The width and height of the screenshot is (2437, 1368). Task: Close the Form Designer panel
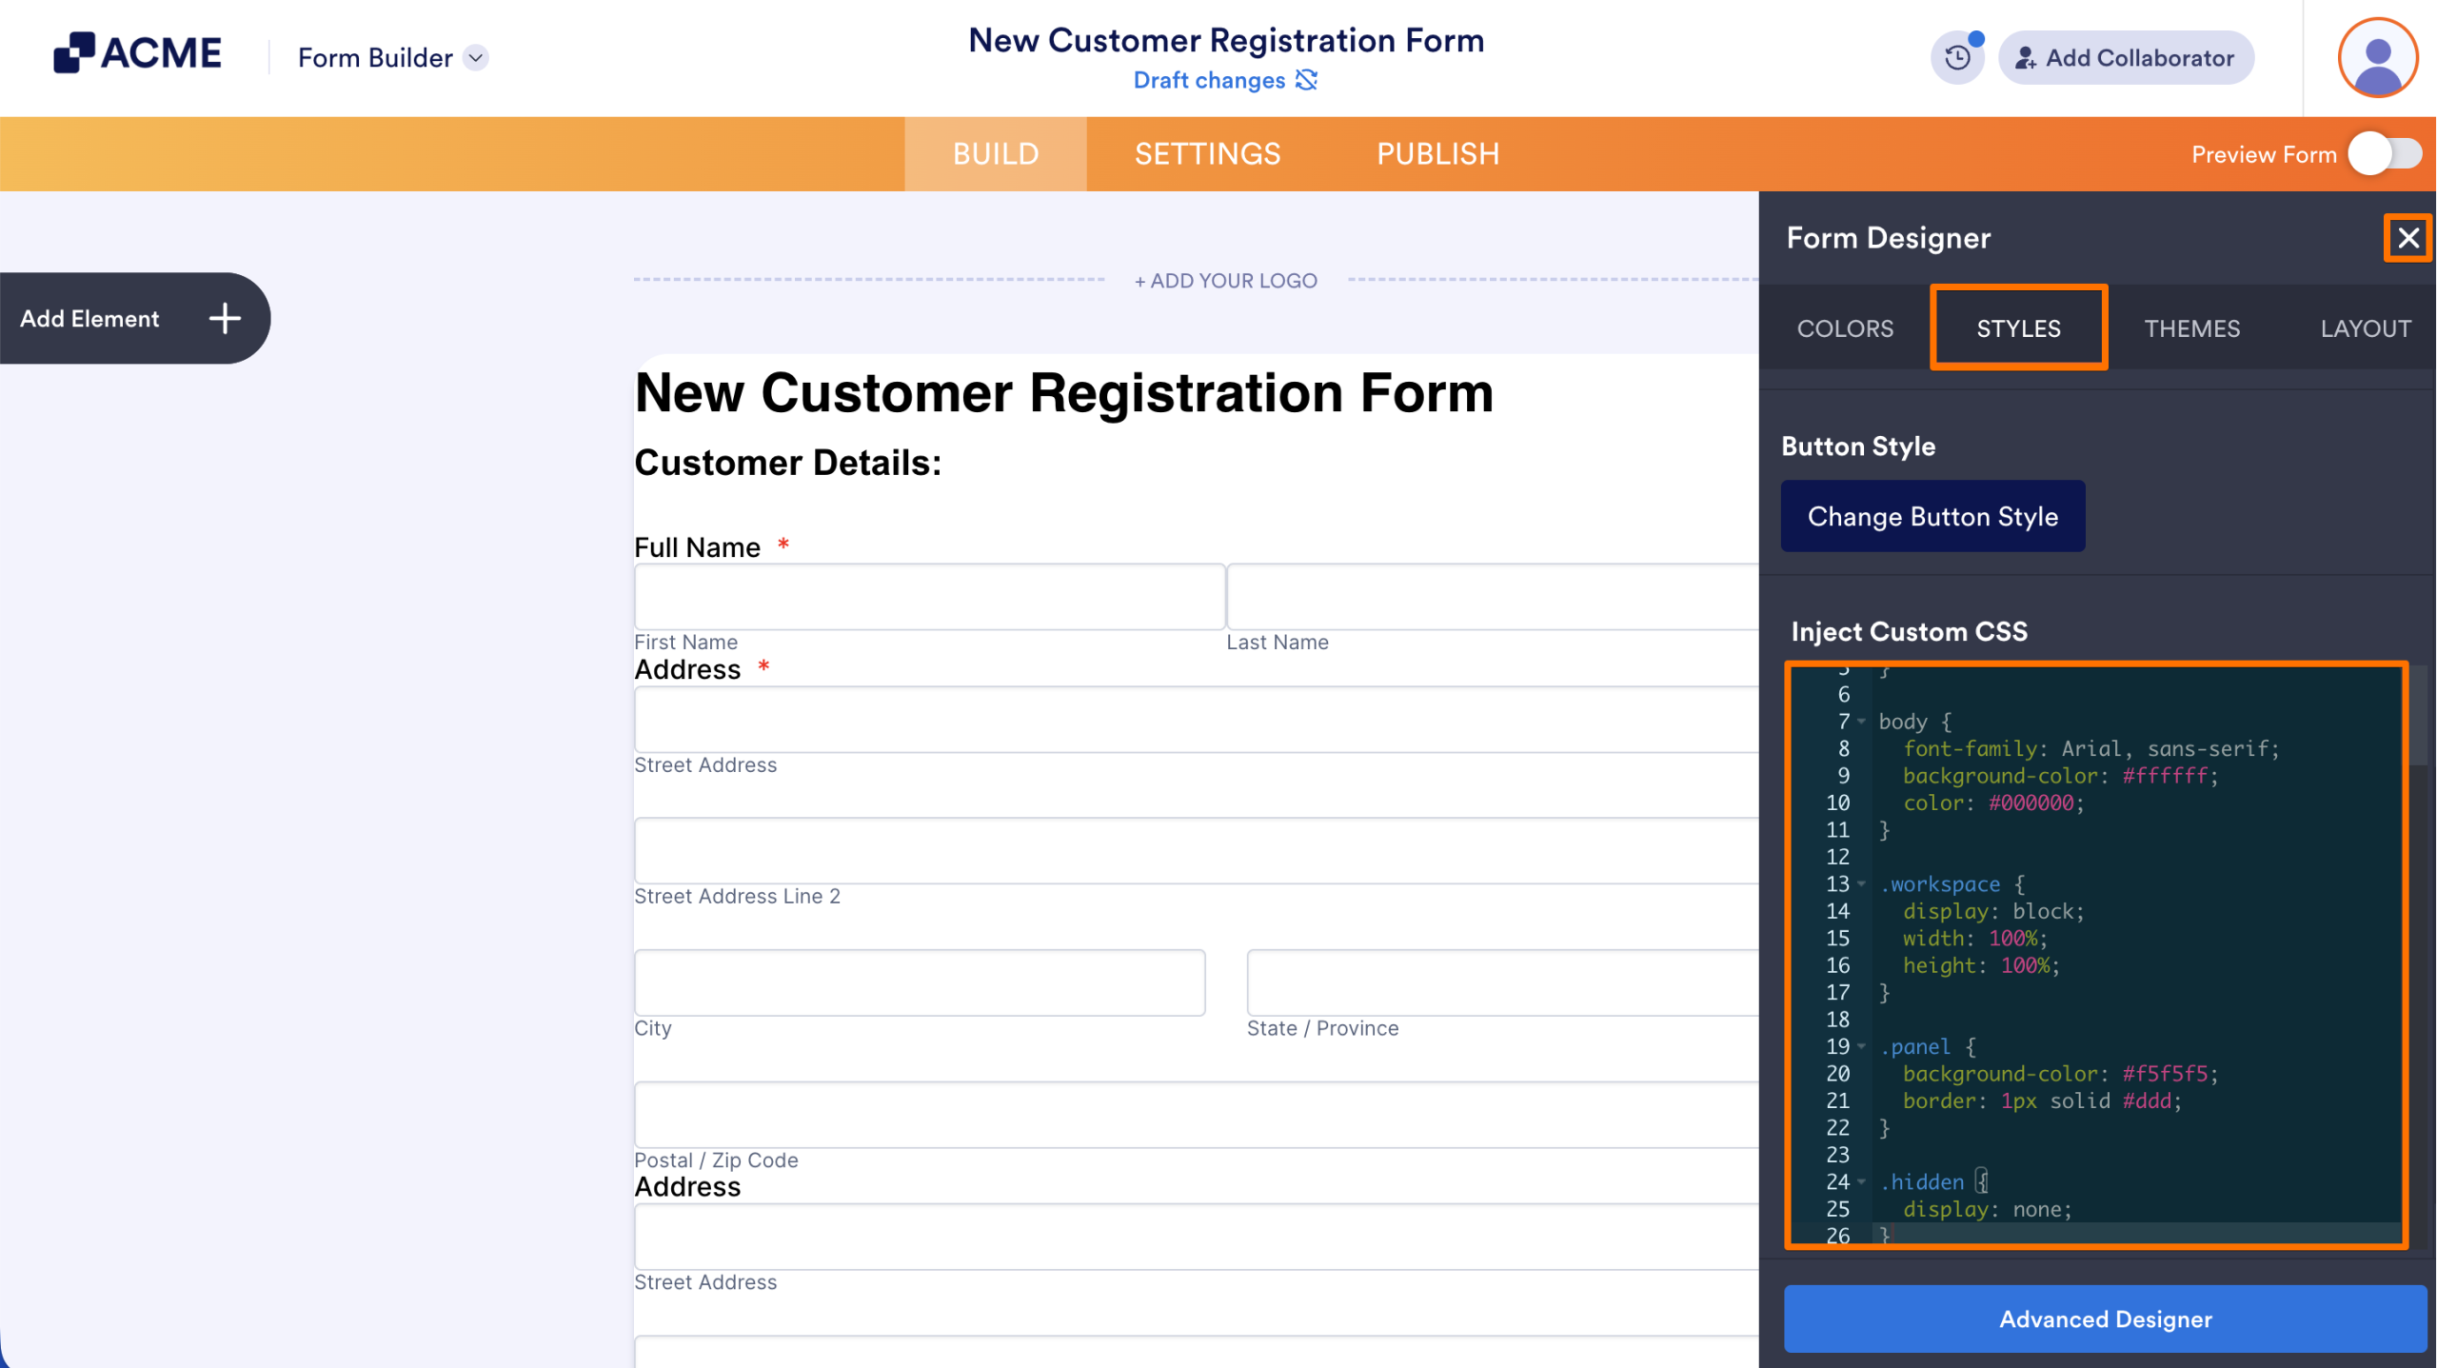[2407, 238]
